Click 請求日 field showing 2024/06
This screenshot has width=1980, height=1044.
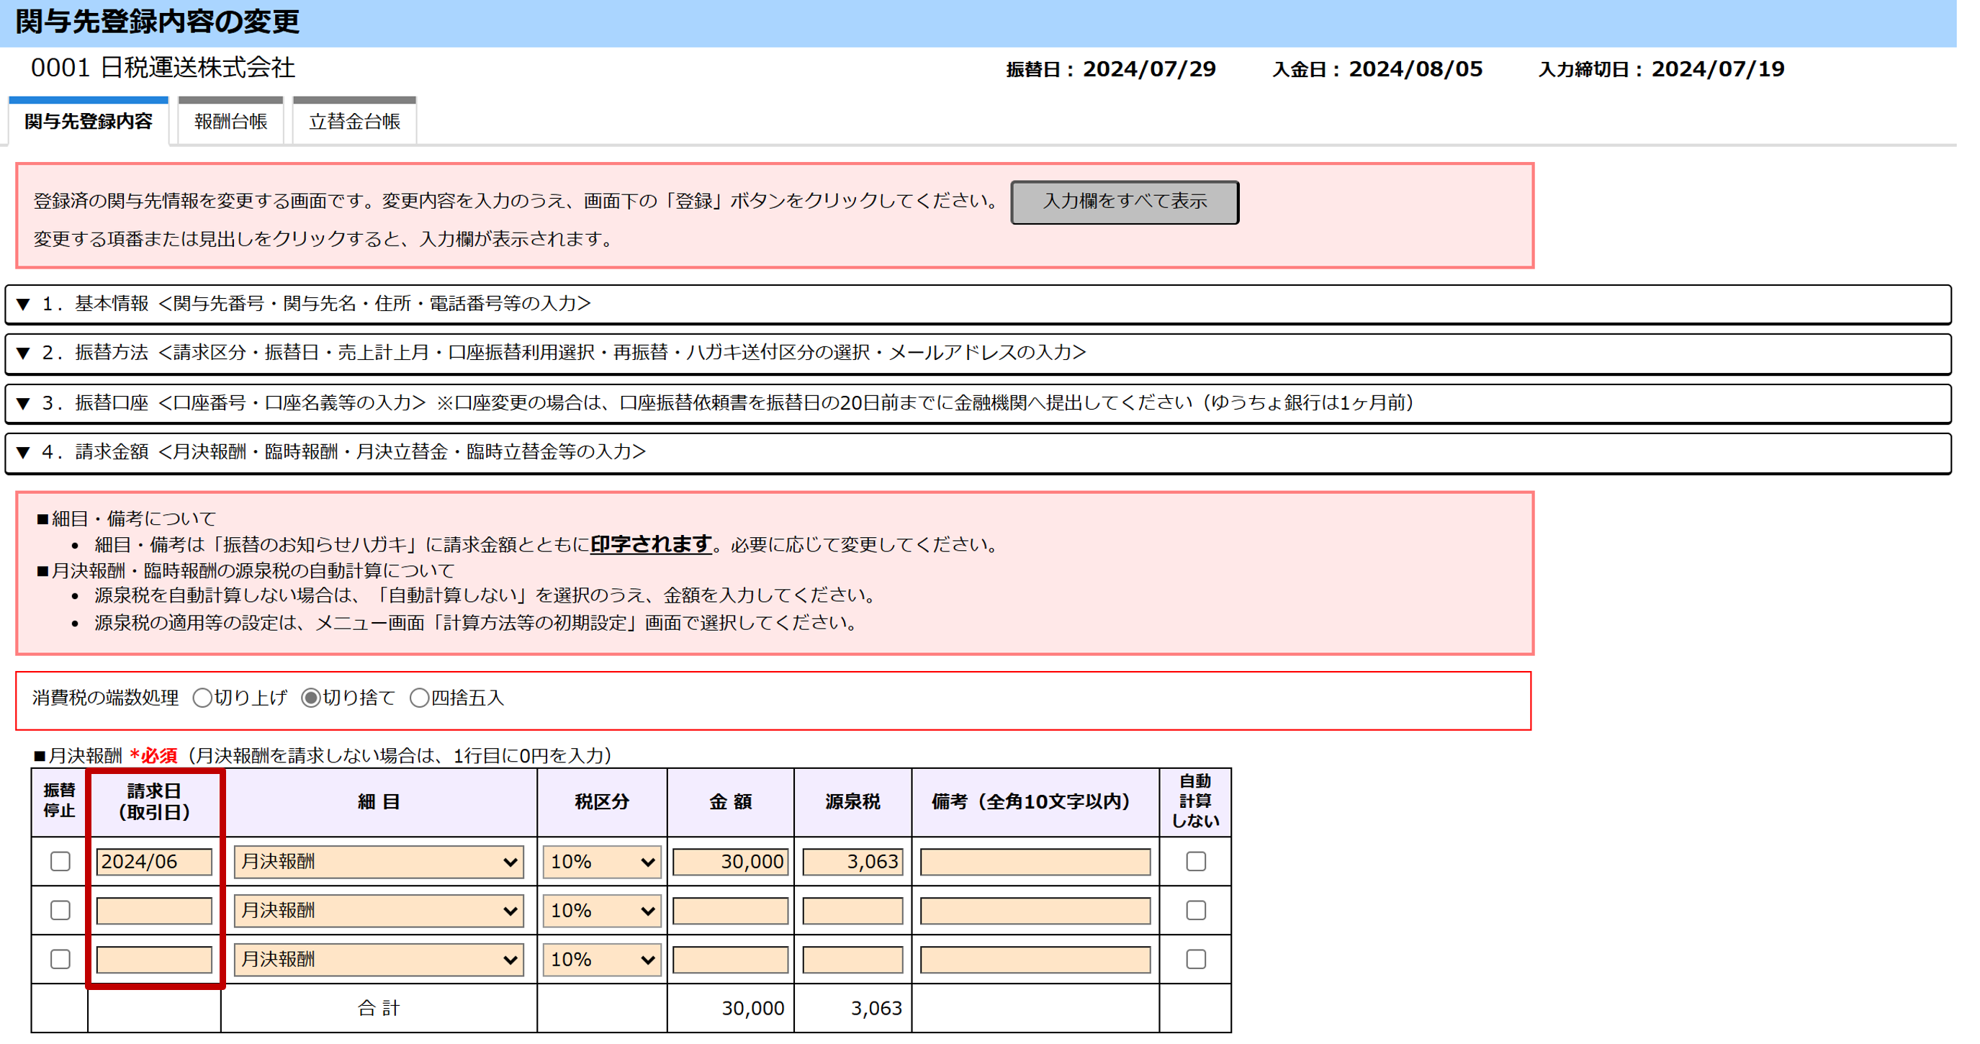point(154,862)
